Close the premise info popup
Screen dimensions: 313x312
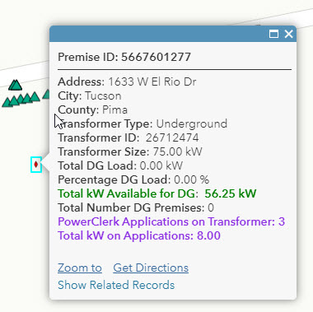click(288, 34)
